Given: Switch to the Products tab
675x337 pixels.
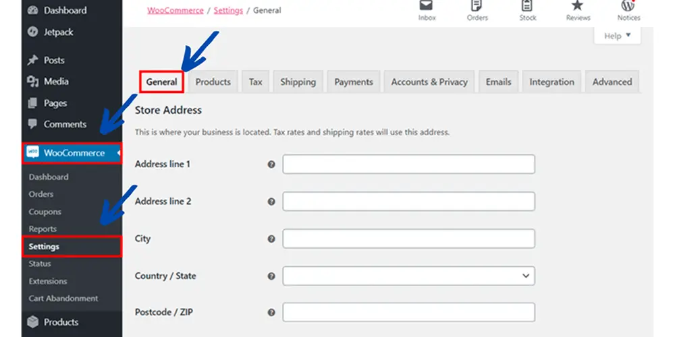Looking at the screenshot, I should tap(213, 82).
